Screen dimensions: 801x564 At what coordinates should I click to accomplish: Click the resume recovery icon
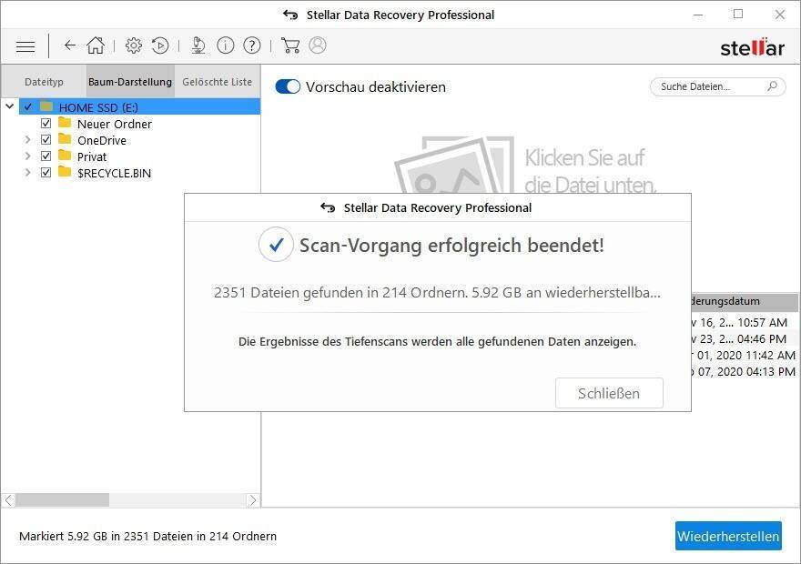160,45
